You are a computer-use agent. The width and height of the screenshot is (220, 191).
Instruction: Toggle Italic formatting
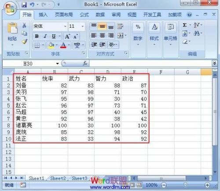[45, 36]
